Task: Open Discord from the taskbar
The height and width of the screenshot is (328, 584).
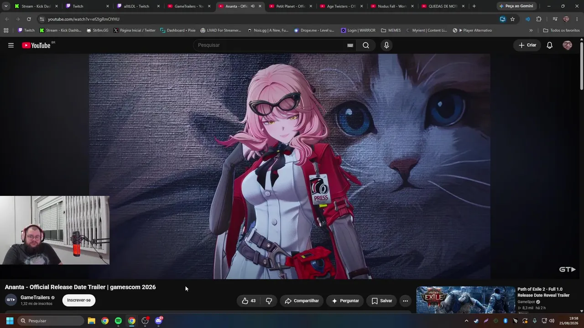Action: tap(158, 321)
